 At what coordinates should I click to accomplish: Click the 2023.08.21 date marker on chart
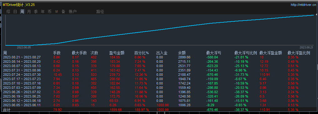(x=306, y=47)
